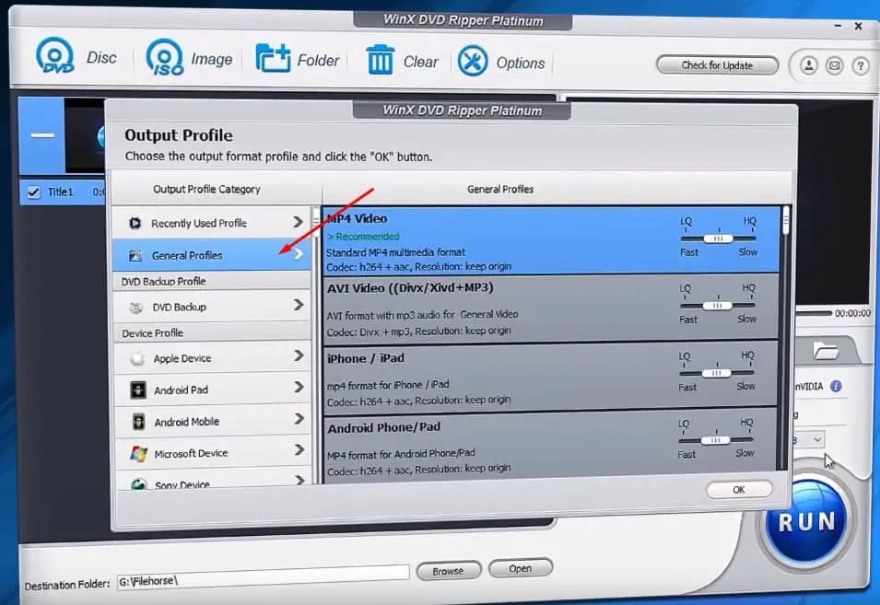Viewport: 880px width, 605px height.
Task: Click the General Profiles icon
Action: pyautogui.click(x=135, y=256)
